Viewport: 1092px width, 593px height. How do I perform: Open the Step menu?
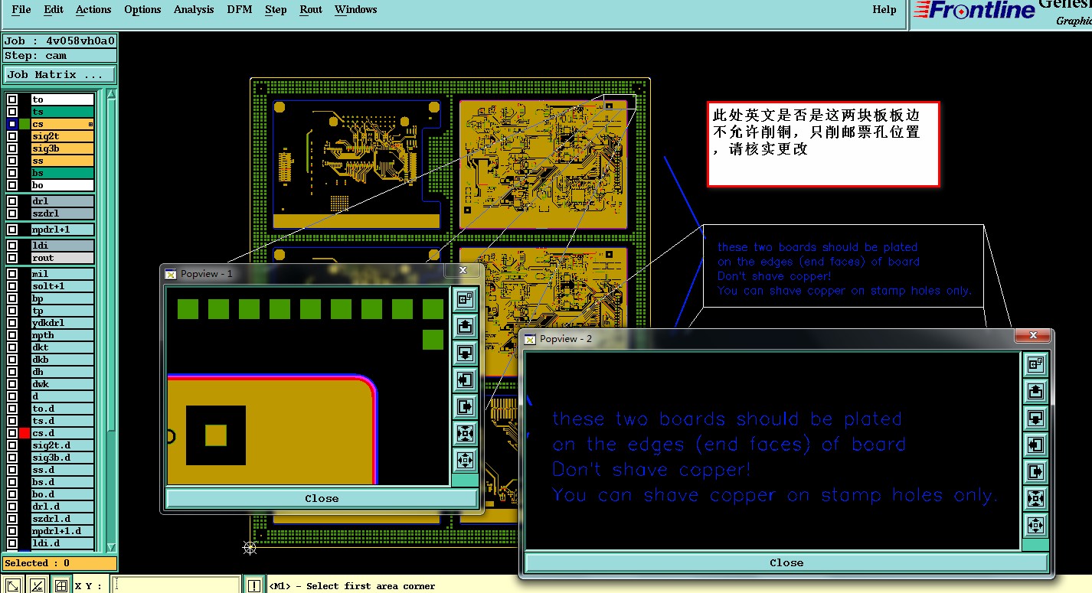[276, 10]
